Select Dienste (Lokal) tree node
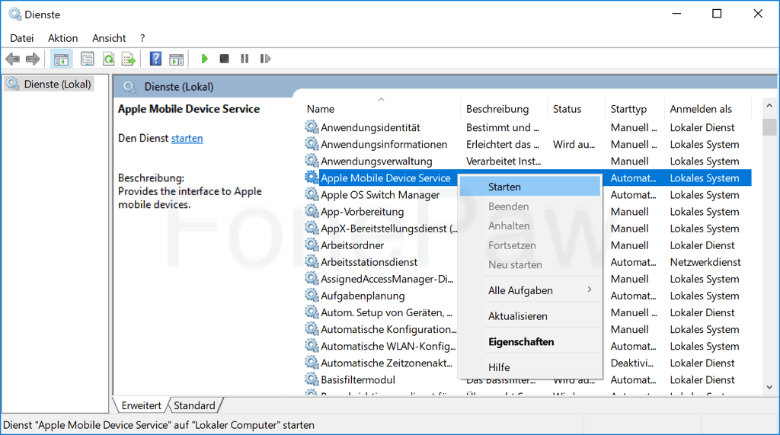 tap(50, 84)
